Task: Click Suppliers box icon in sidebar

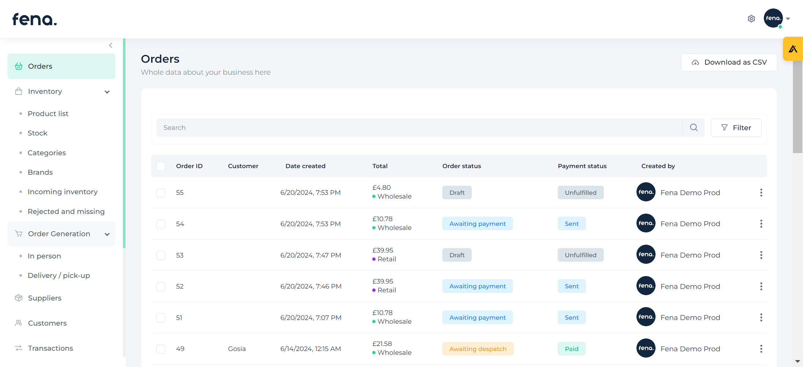Action: pyautogui.click(x=19, y=298)
